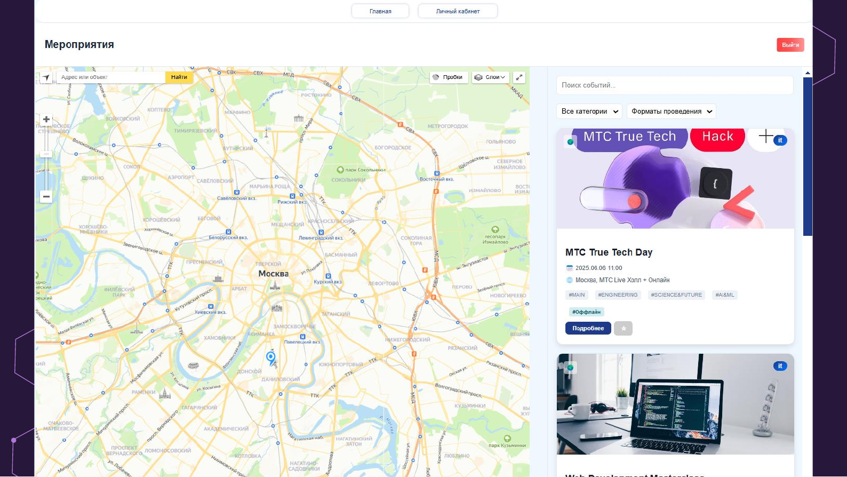Click the date text '2025.06.06 11:00'
Screen dimensions: 847x477
point(598,268)
